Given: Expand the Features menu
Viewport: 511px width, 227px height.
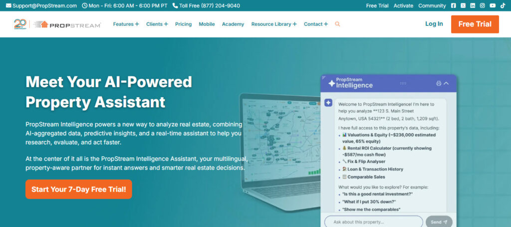Looking at the screenshot, I should pyautogui.click(x=126, y=24).
